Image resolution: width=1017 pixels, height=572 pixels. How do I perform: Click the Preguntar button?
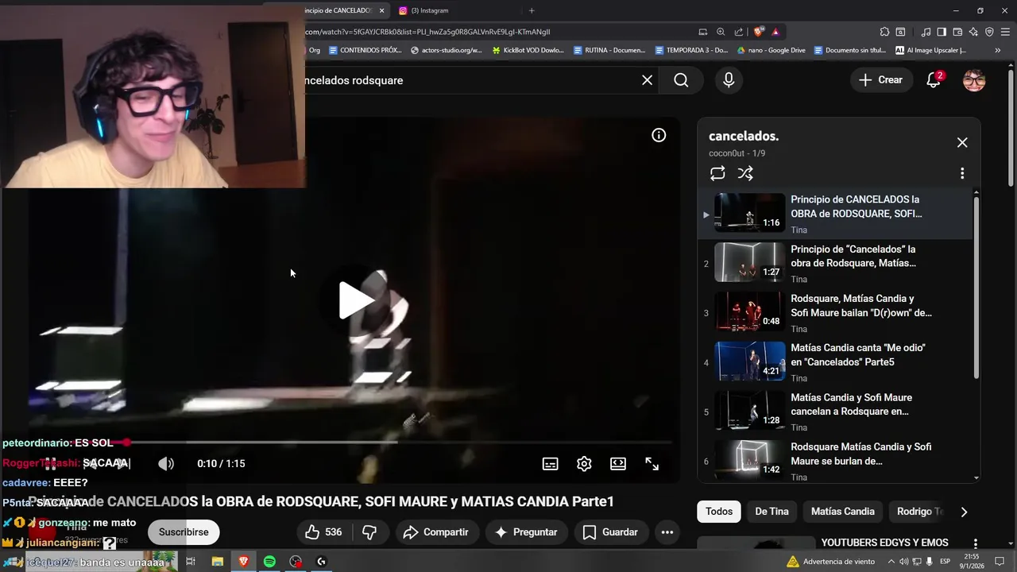(526, 532)
